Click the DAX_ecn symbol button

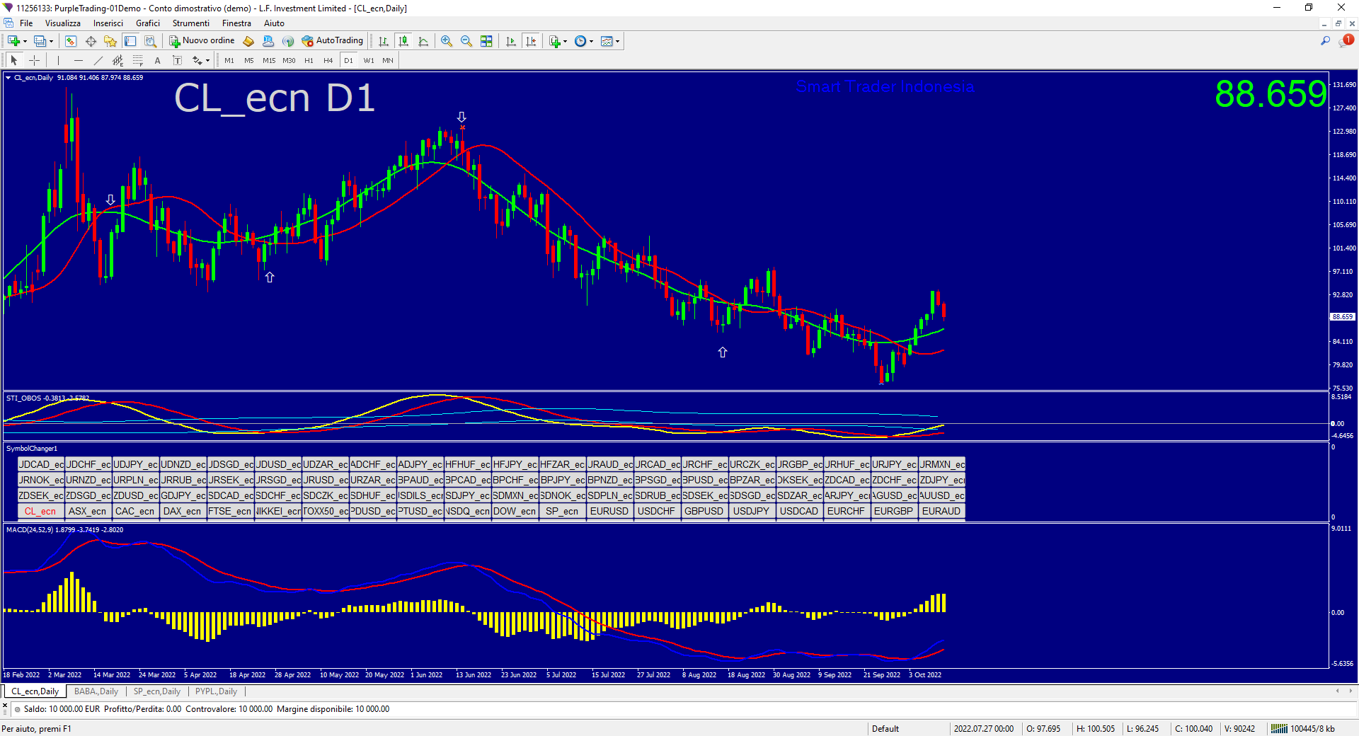183,511
